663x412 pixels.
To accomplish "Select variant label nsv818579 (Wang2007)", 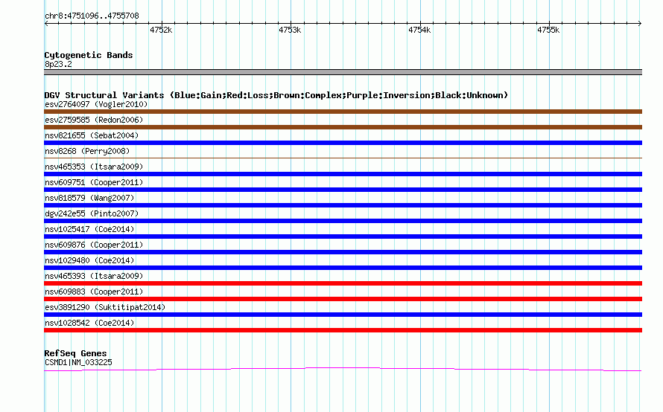I will click(x=89, y=198).
